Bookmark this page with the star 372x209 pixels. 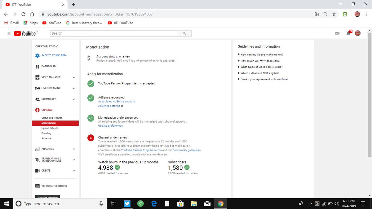coord(334,14)
